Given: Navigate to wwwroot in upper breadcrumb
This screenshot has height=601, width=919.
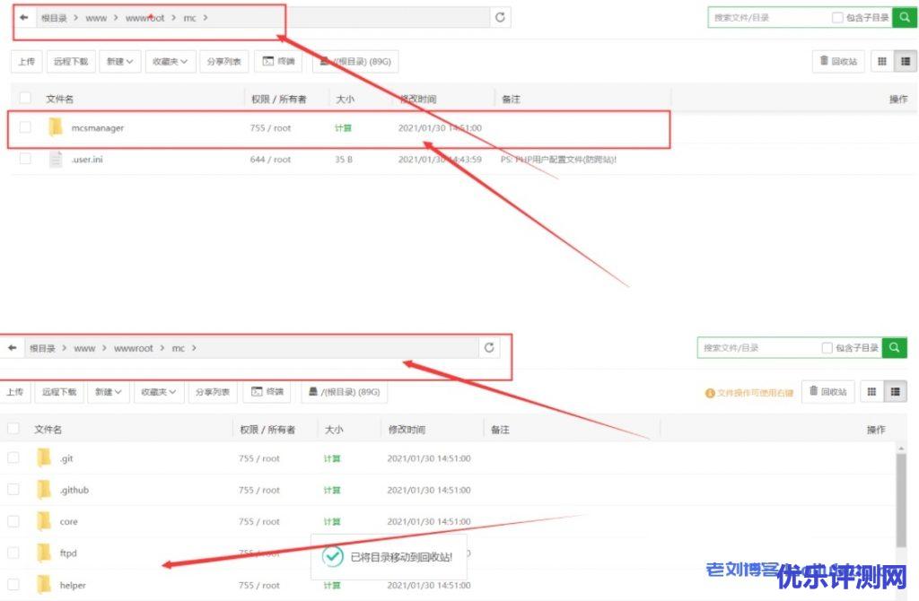Looking at the screenshot, I should [144, 17].
